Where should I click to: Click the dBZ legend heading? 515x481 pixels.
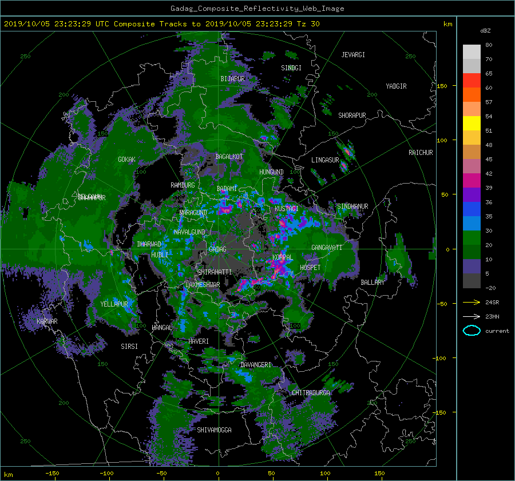(x=485, y=30)
